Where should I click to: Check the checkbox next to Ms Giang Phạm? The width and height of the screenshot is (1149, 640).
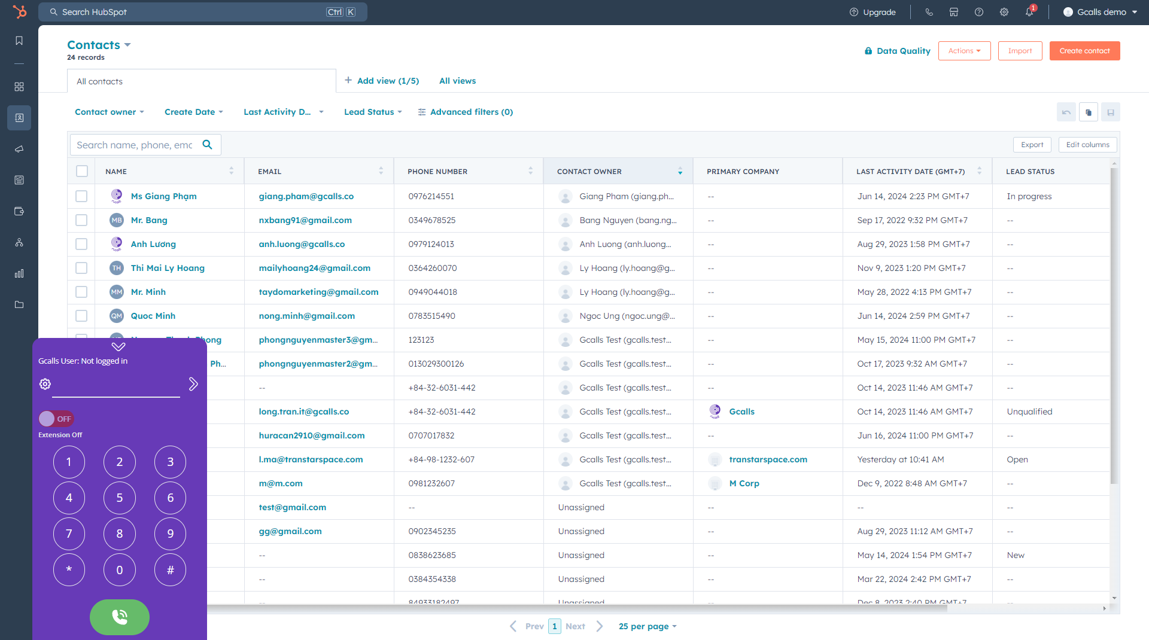pos(81,196)
